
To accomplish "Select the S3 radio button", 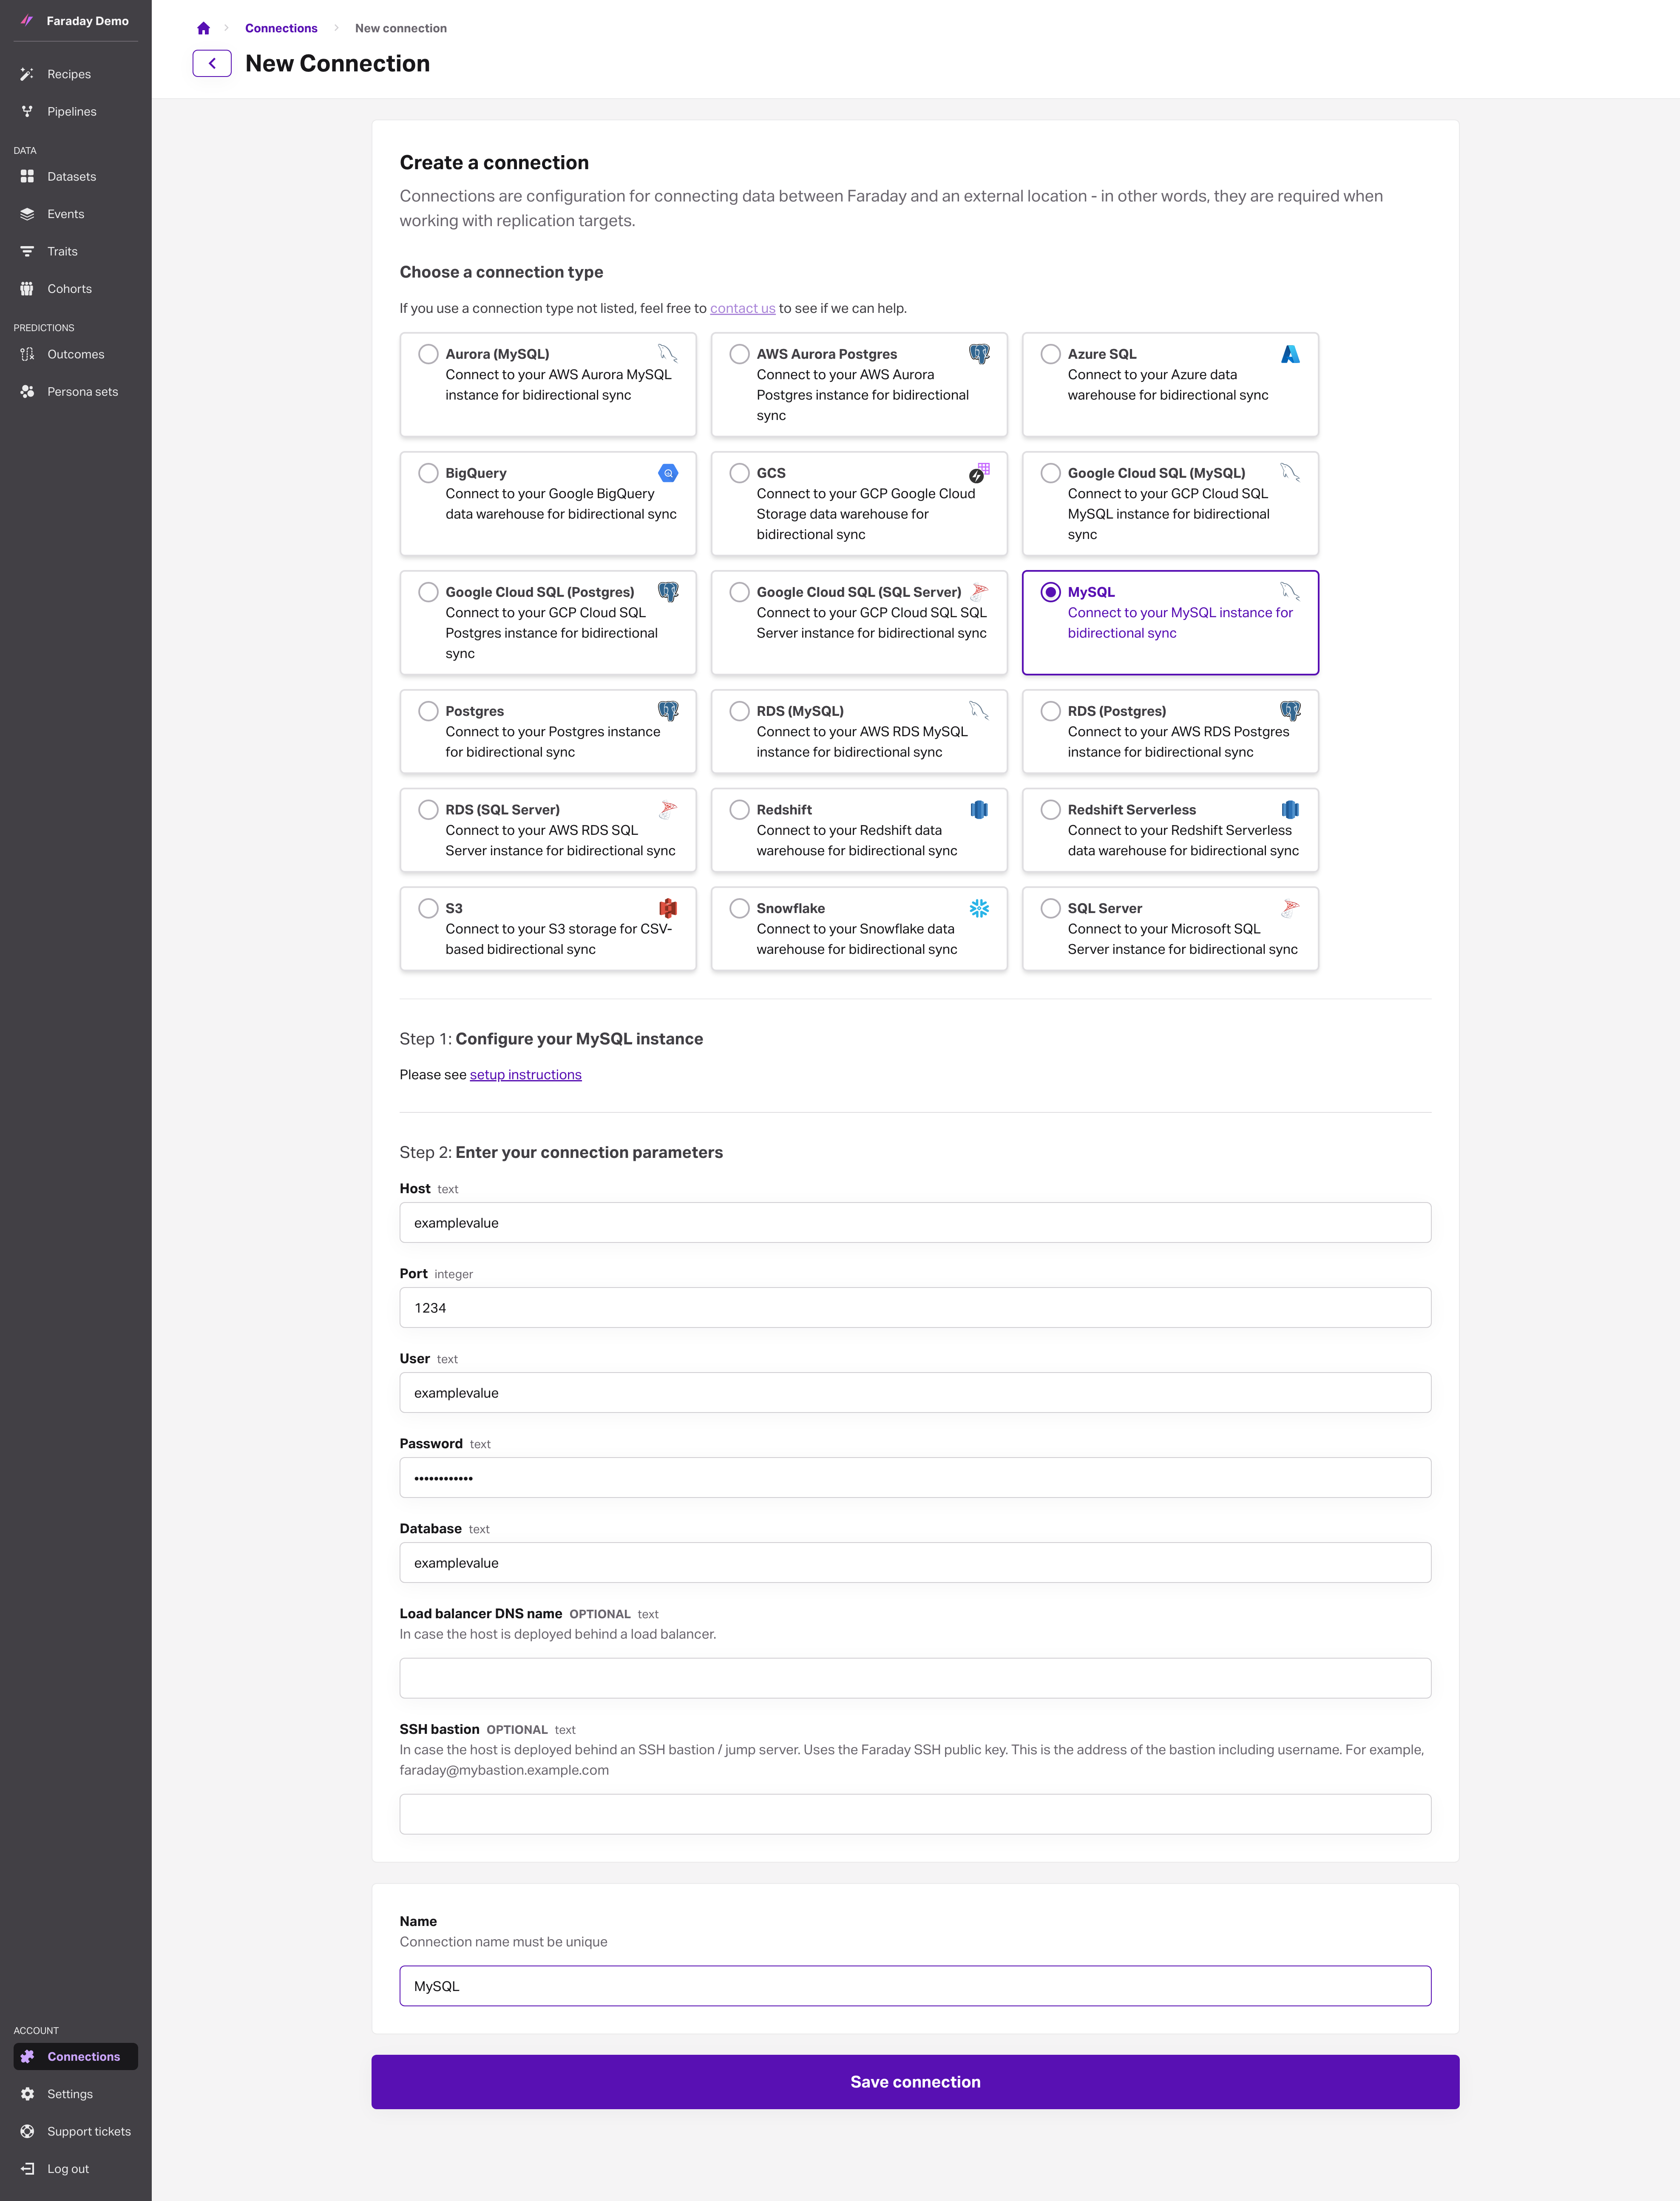I will tap(428, 908).
